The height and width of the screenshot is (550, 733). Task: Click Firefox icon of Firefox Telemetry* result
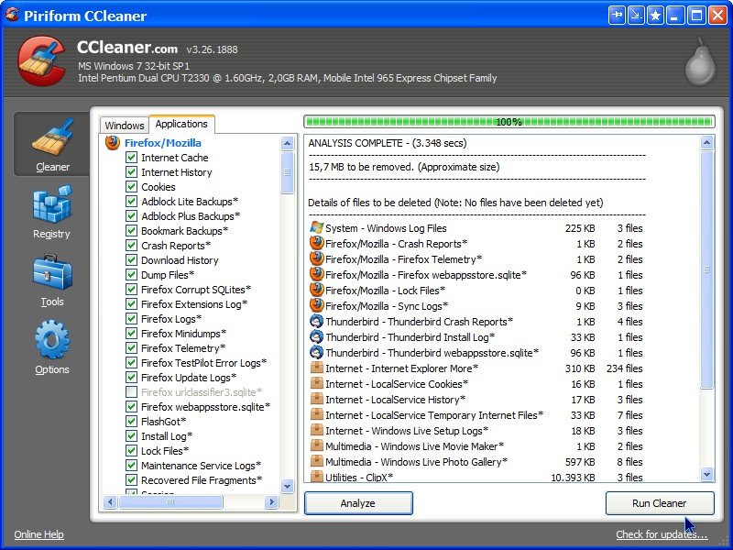pos(316,258)
